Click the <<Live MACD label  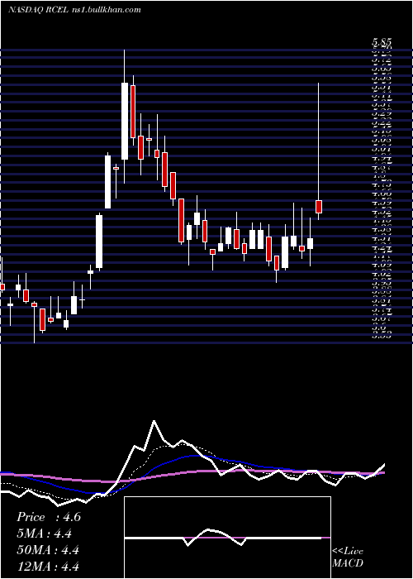click(x=348, y=557)
